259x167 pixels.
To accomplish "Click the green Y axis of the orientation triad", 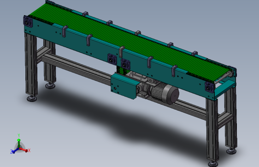I will (19, 143).
